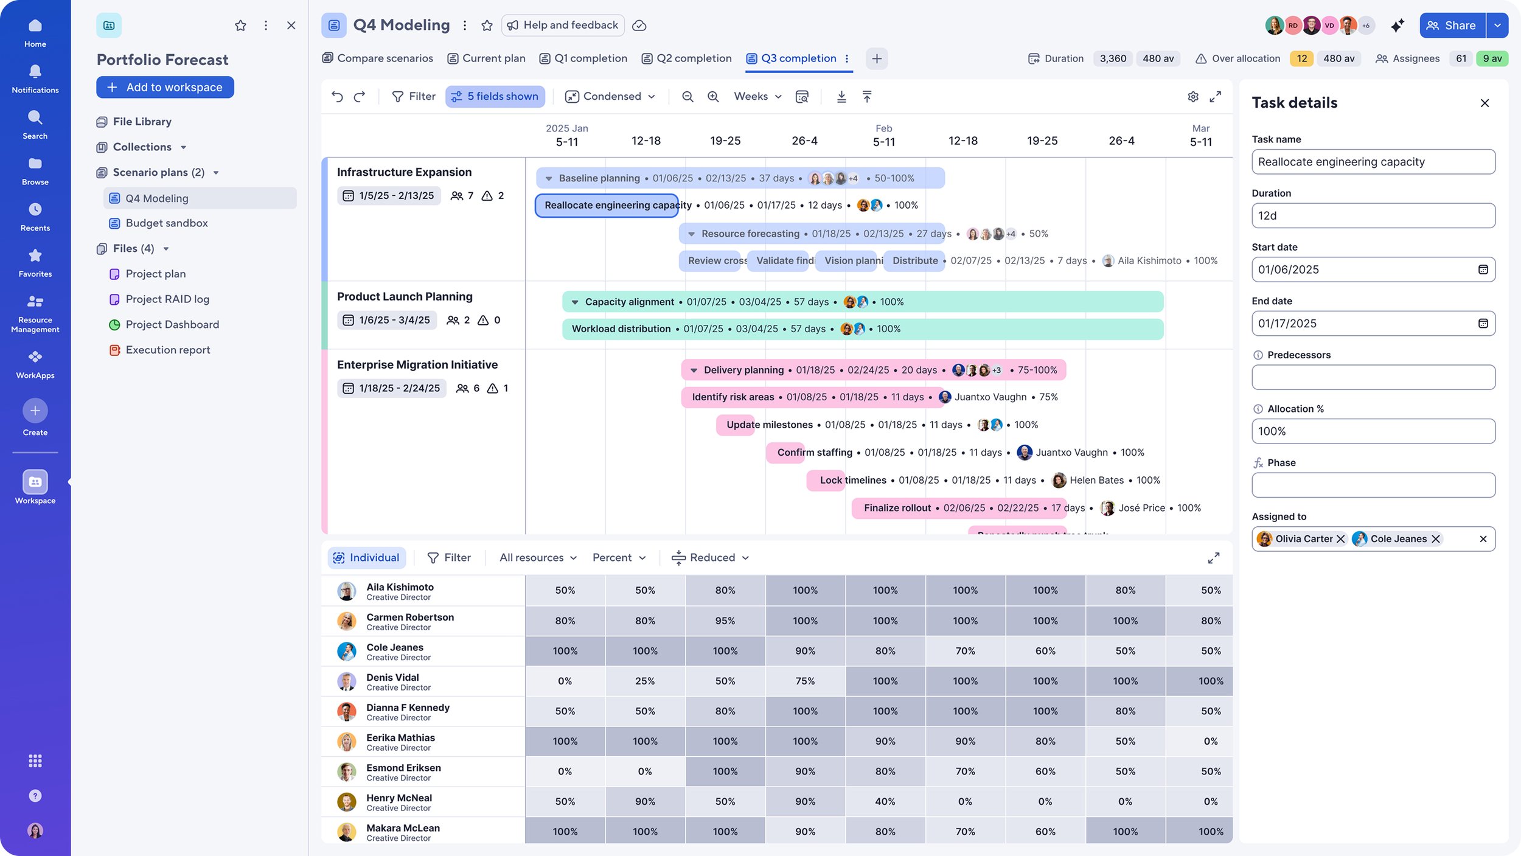This screenshot has width=1521, height=856.
Task: Zoom out the Gantt timeline
Action: (687, 97)
